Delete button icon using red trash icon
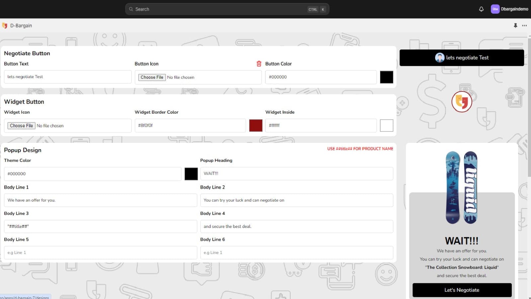Screen dimensions: 531x299 [x=259, y=64]
